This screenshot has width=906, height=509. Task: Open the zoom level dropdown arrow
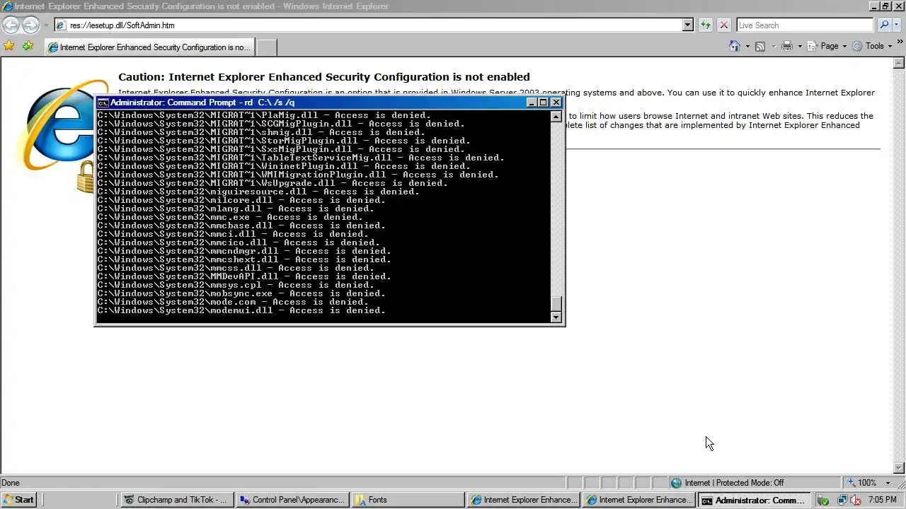pyautogui.click(x=888, y=483)
